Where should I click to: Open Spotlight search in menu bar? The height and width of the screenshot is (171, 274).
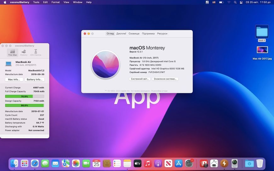[235, 2]
